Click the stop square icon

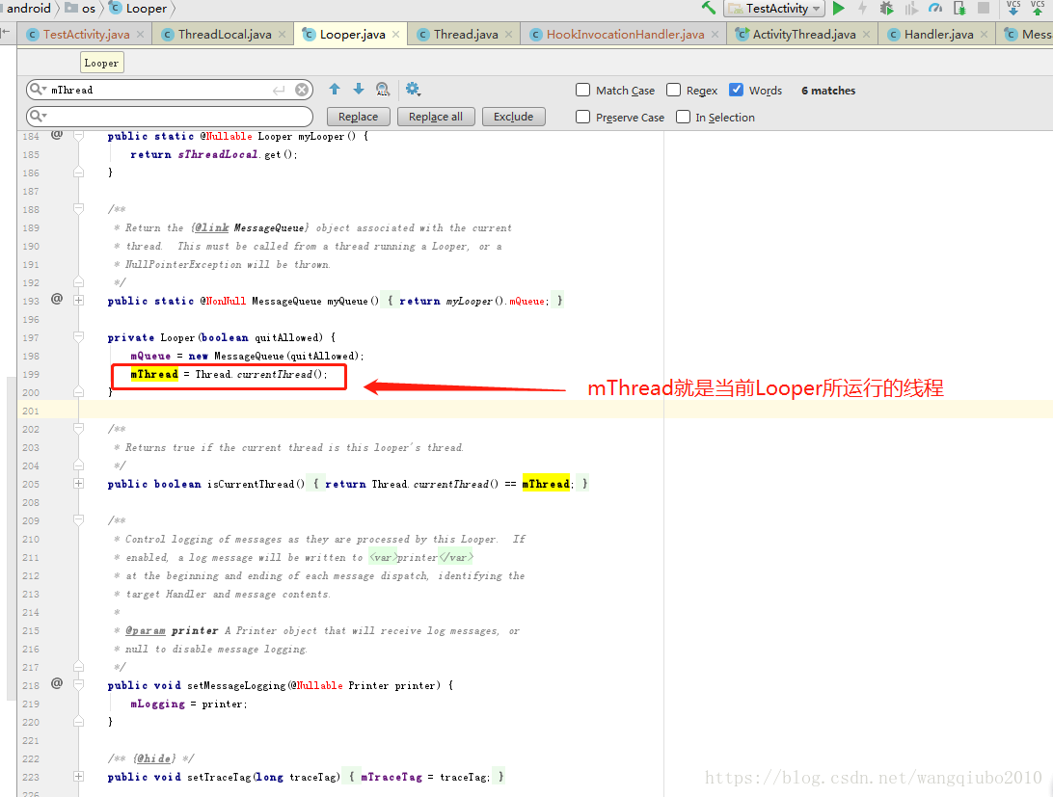tap(984, 8)
